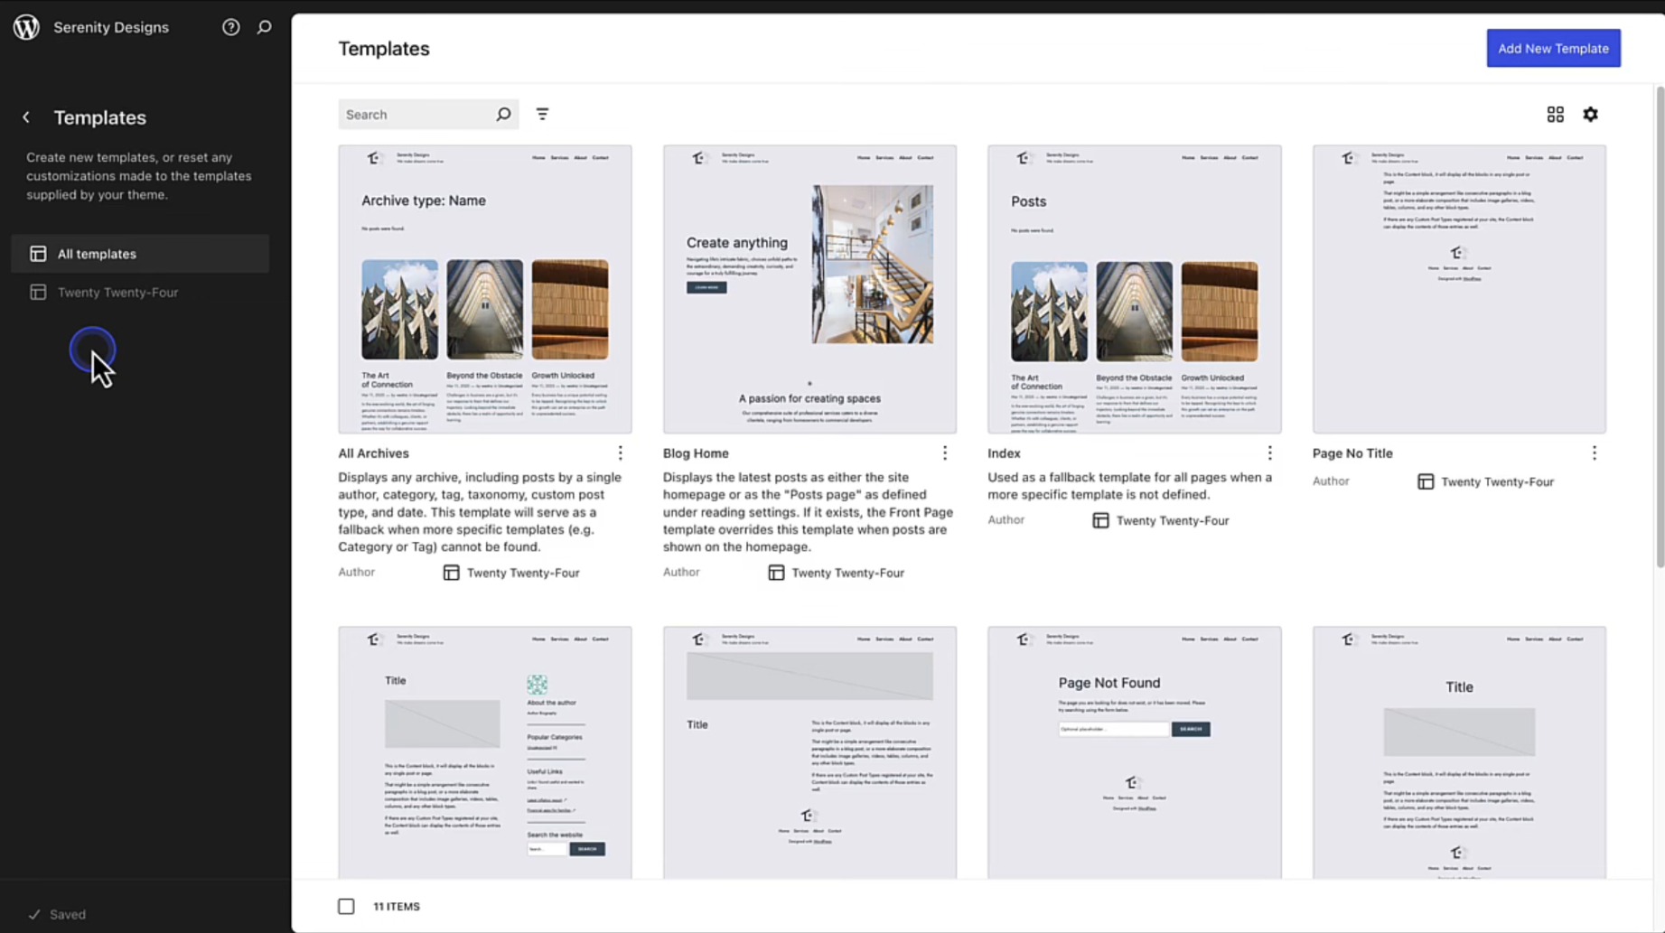1665x933 pixels.
Task: Open actions menu for Index template
Action: 1269,453
